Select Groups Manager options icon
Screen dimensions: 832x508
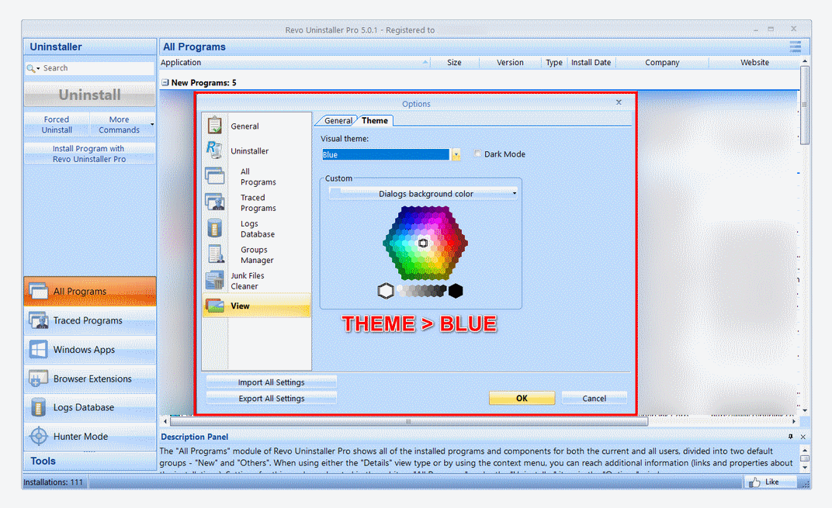click(216, 254)
